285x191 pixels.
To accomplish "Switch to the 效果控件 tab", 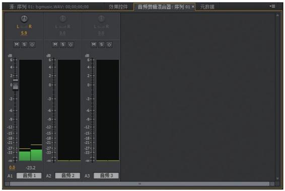I will tap(118, 7).
